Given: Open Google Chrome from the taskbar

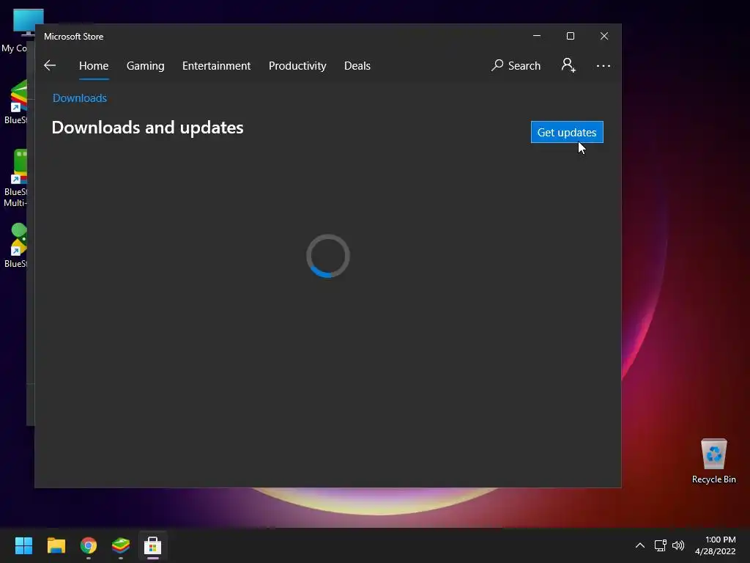Looking at the screenshot, I should click(89, 545).
